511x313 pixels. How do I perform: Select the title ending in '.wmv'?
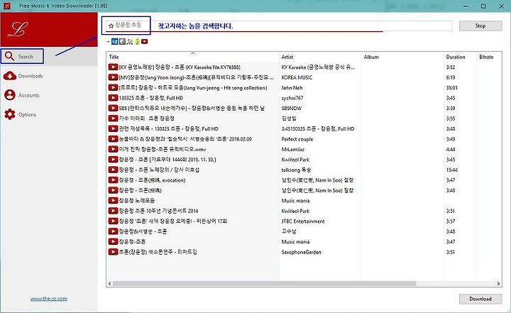click(x=163, y=149)
